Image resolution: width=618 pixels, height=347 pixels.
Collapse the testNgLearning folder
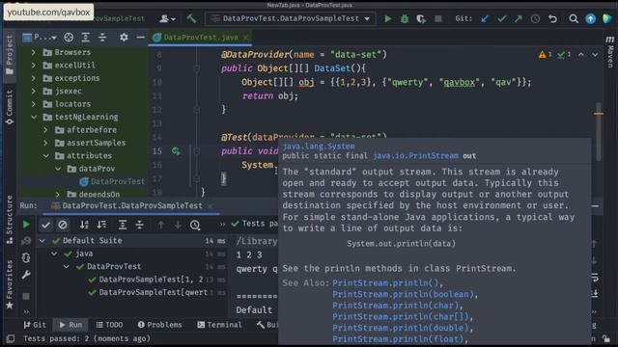point(34,118)
